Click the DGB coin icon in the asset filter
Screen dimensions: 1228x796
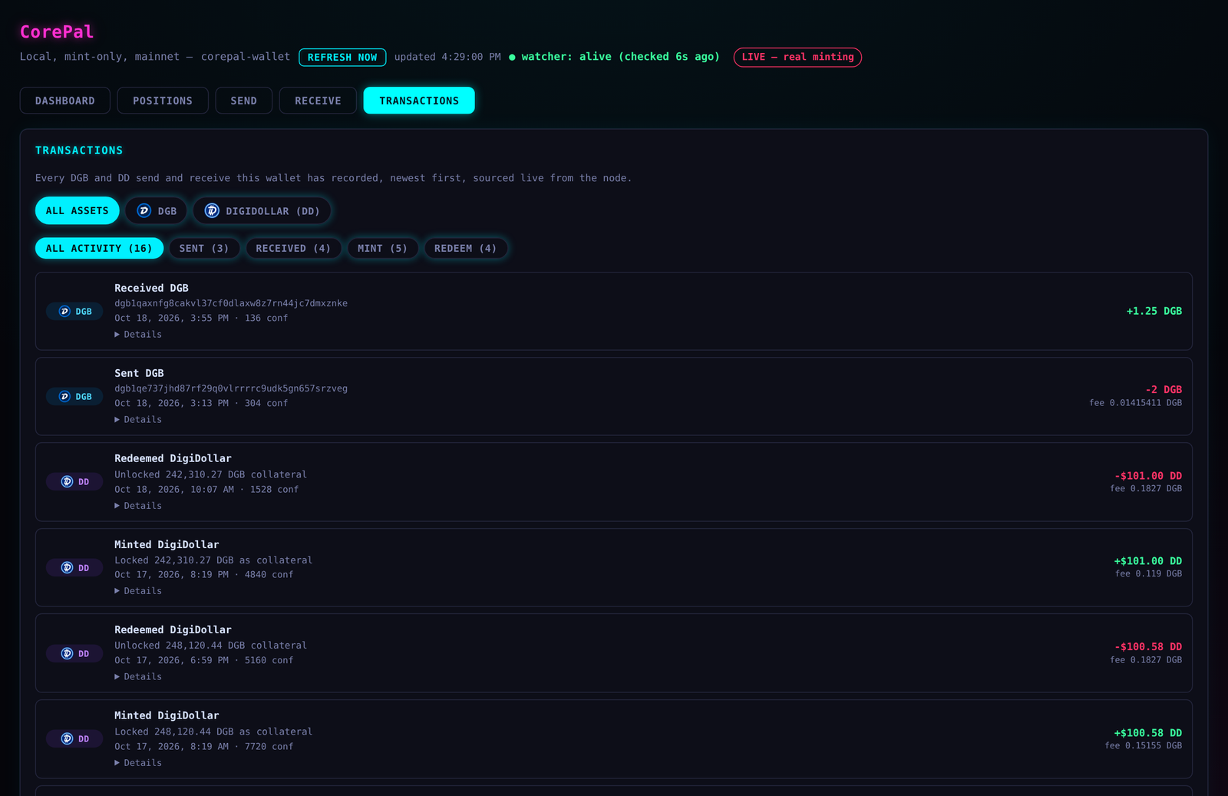pyautogui.click(x=144, y=210)
